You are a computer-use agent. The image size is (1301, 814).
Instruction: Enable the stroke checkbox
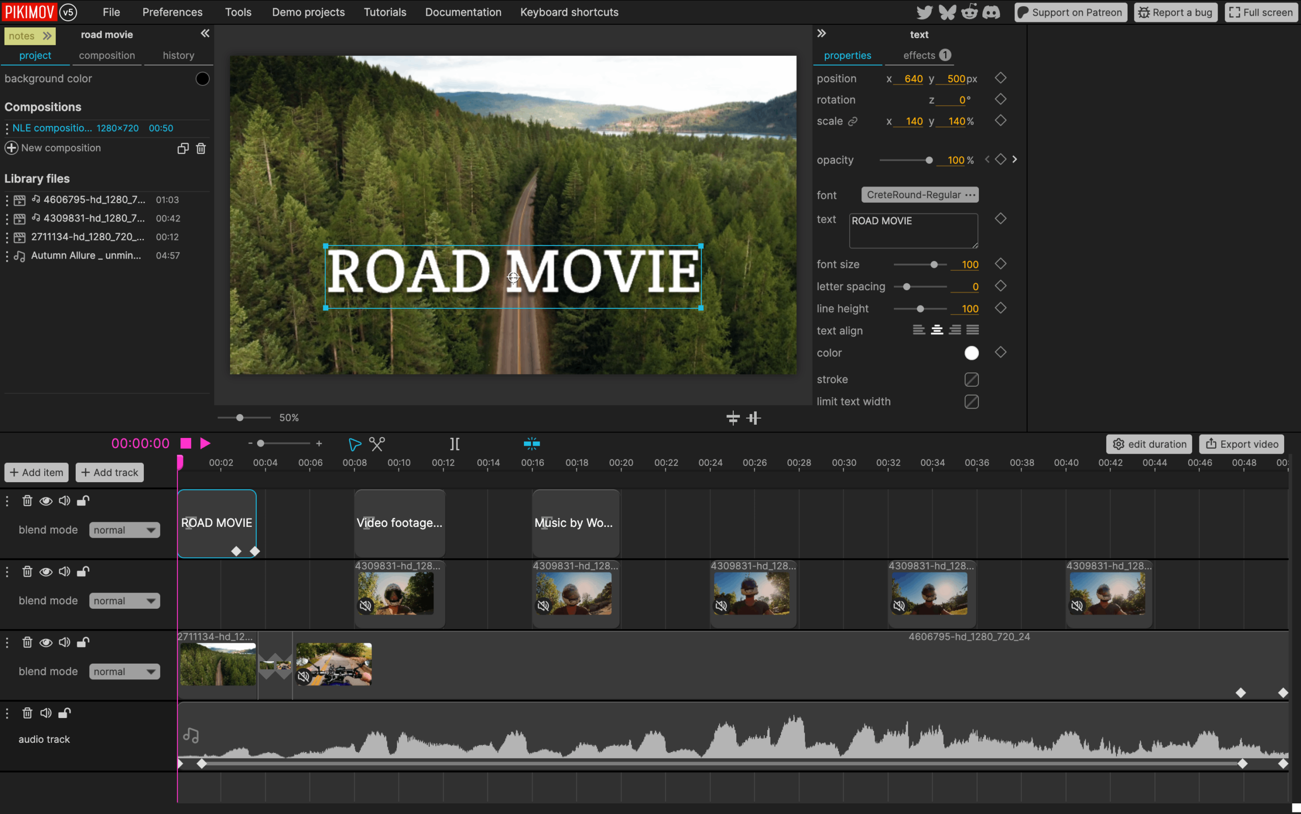pos(971,380)
